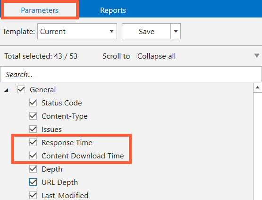The image size is (262, 200).
Task: Open the Save button dropdown arrow
Action: click(176, 31)
